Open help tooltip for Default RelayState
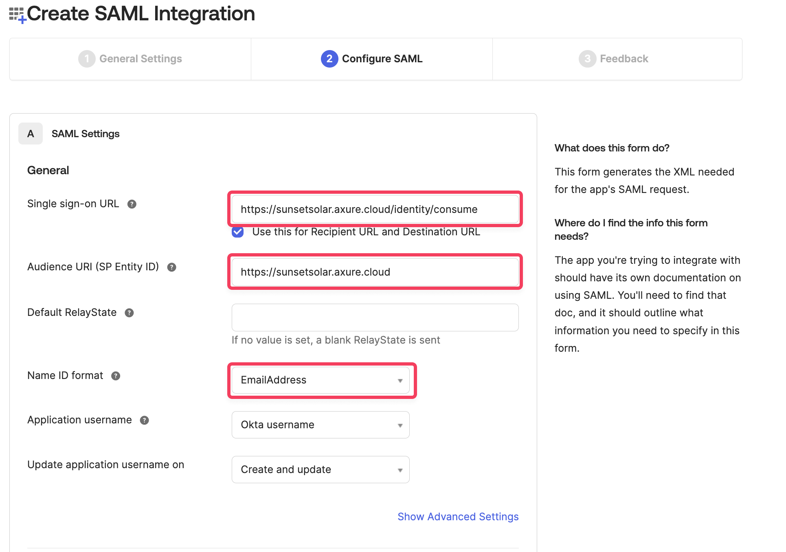The image size is (786, 552). click(x=129, y=313)
